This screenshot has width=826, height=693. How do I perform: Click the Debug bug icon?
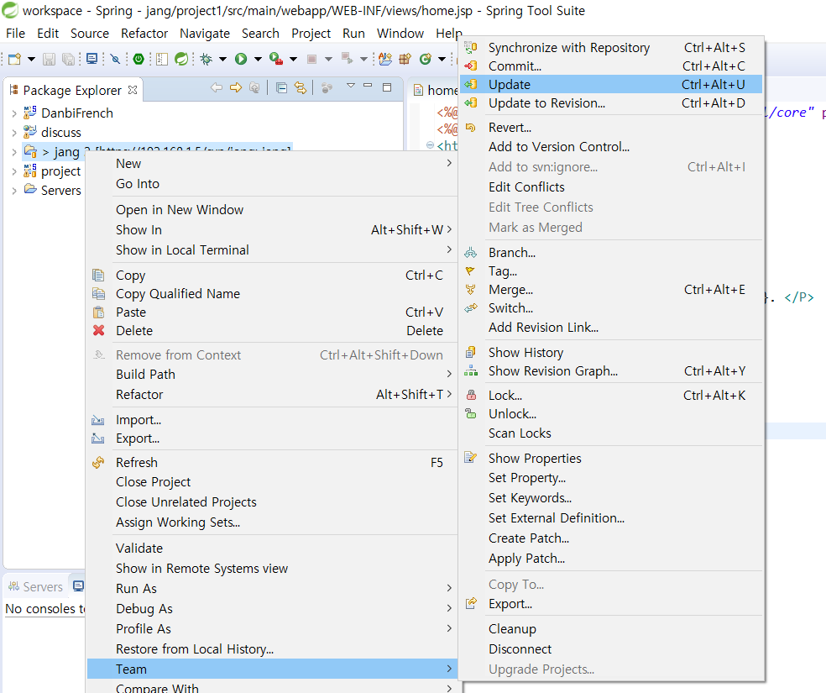206,59
